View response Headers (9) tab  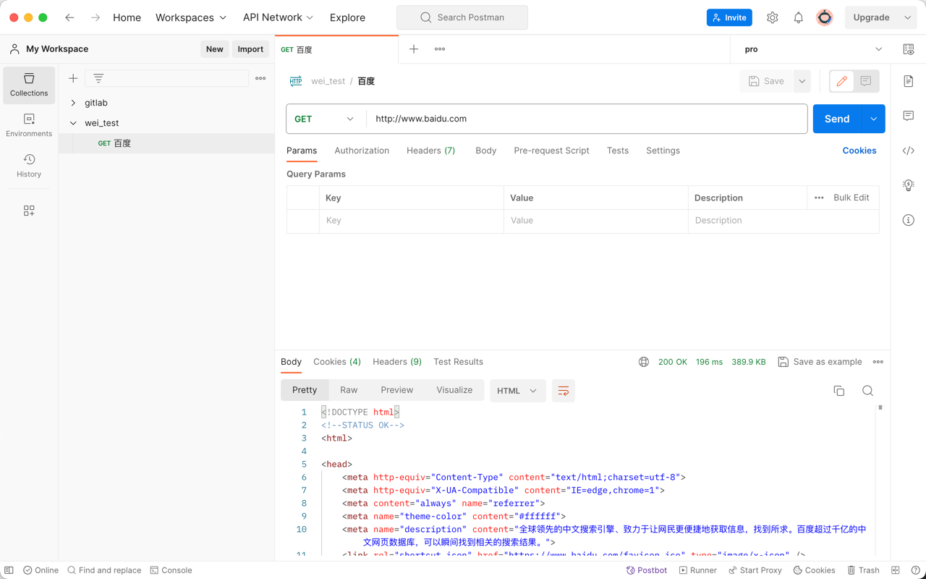(x=397, y=362)
